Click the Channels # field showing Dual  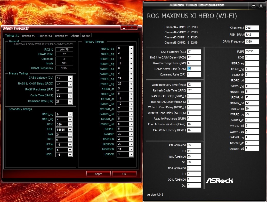tap(252, 28)
